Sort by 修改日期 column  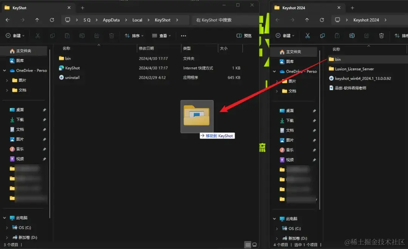146,48
